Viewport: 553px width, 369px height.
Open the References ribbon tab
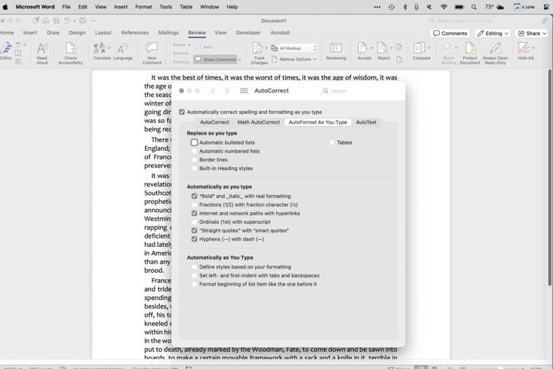(x=135, y=33)
